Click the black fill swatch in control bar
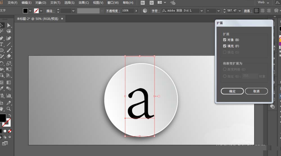Image resolution: width=281 pixels, height=156 pixels. (26, 11)
